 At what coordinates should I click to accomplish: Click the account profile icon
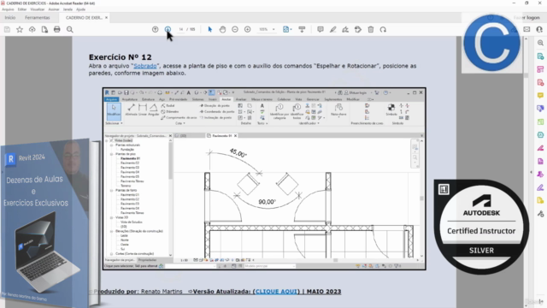[x=539, y=30]
